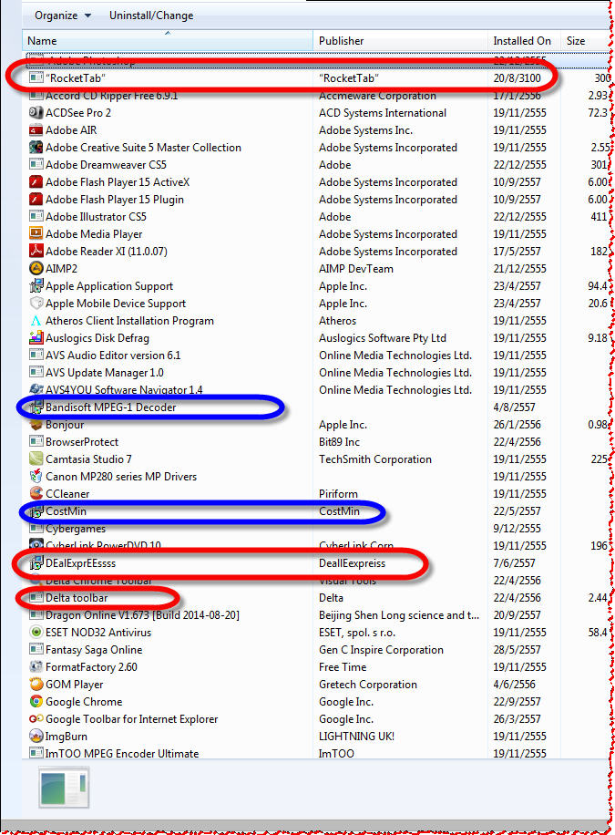The width and height of the screenshot is (615, 835).
Task: Click the Adobe AIR icon
Action: pyautogui.click(x=36, y=130)
